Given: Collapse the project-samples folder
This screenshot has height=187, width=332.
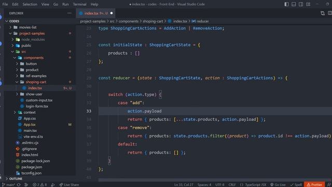Looking at the screenshot, I should click(40, 33).
